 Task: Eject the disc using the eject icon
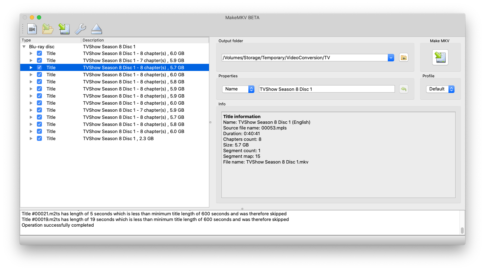97,29
